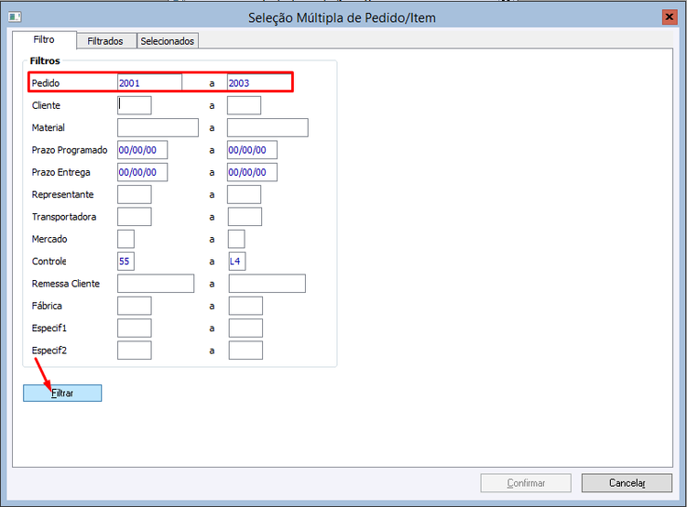Select the Prazo Entrega start date field
The image size is (687, 507).
142,172
